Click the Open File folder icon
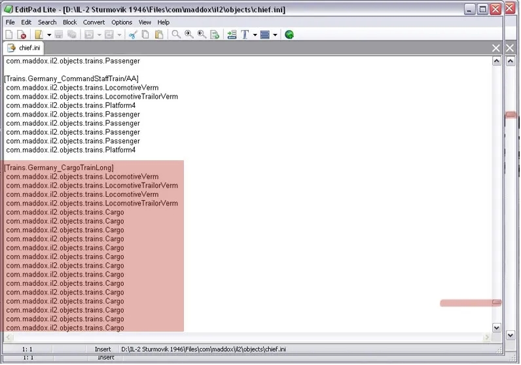This screenshot has width=521, height=365. tap(39, 35)
